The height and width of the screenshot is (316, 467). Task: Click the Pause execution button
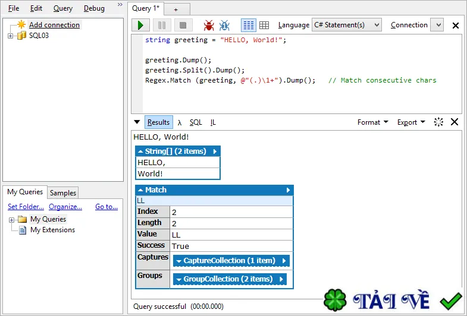tap(162, 26)
